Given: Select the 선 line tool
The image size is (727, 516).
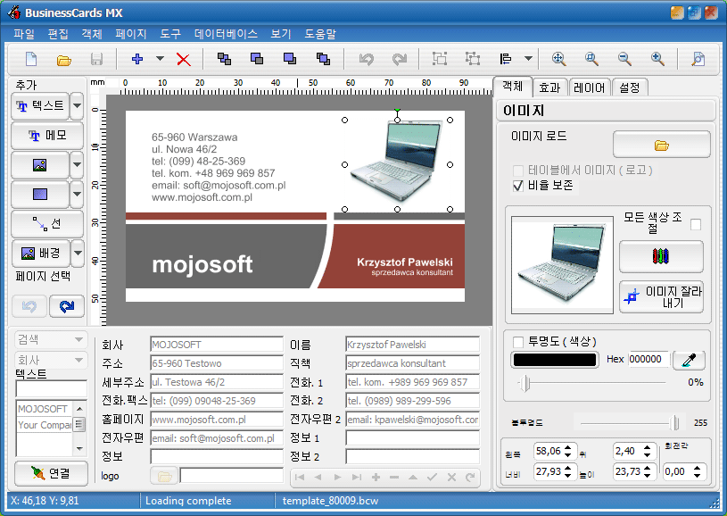Looking at the screenshot, I should 47,224.
